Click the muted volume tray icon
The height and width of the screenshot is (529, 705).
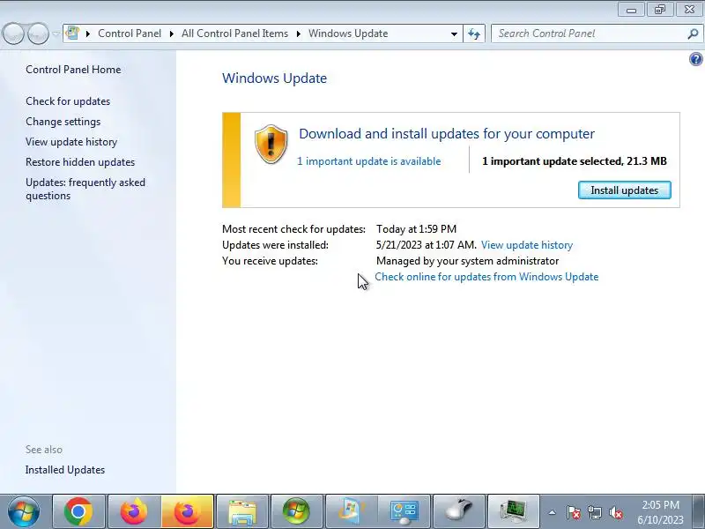[x=615, y=512]
